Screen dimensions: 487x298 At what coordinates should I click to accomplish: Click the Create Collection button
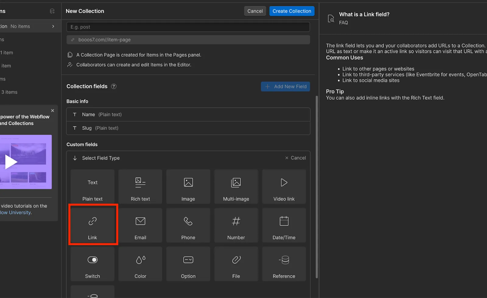coord(292,11)
